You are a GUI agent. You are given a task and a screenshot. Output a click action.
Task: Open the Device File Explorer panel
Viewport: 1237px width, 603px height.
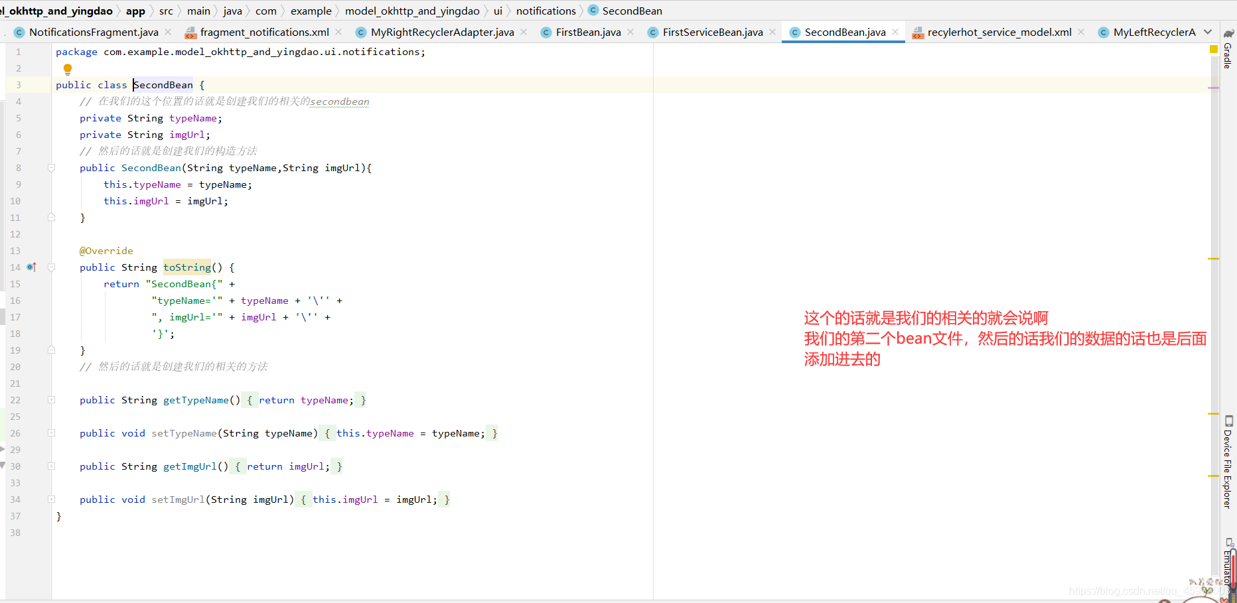(x=1228, y=462)
